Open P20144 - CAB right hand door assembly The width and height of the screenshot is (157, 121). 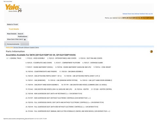42,85
